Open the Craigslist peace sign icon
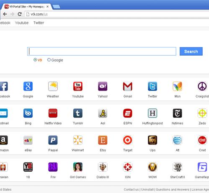The width and height of the screenshot is (209, 193). [x=202, y=86]
